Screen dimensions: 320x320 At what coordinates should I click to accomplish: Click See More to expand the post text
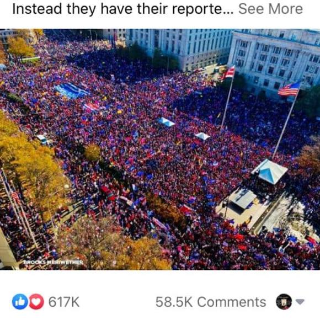(x=270, y=9)
